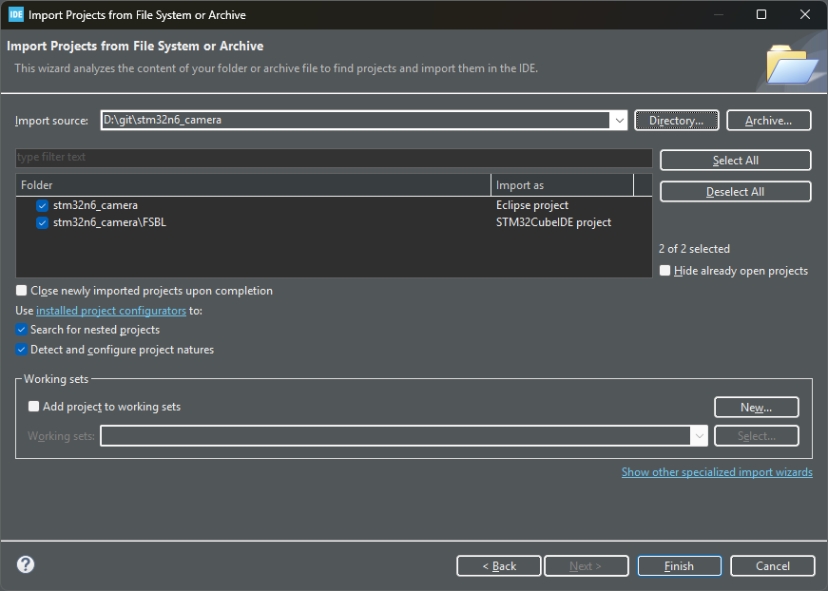
Task: Disable Search for nested projects
Action: (22, 330)
